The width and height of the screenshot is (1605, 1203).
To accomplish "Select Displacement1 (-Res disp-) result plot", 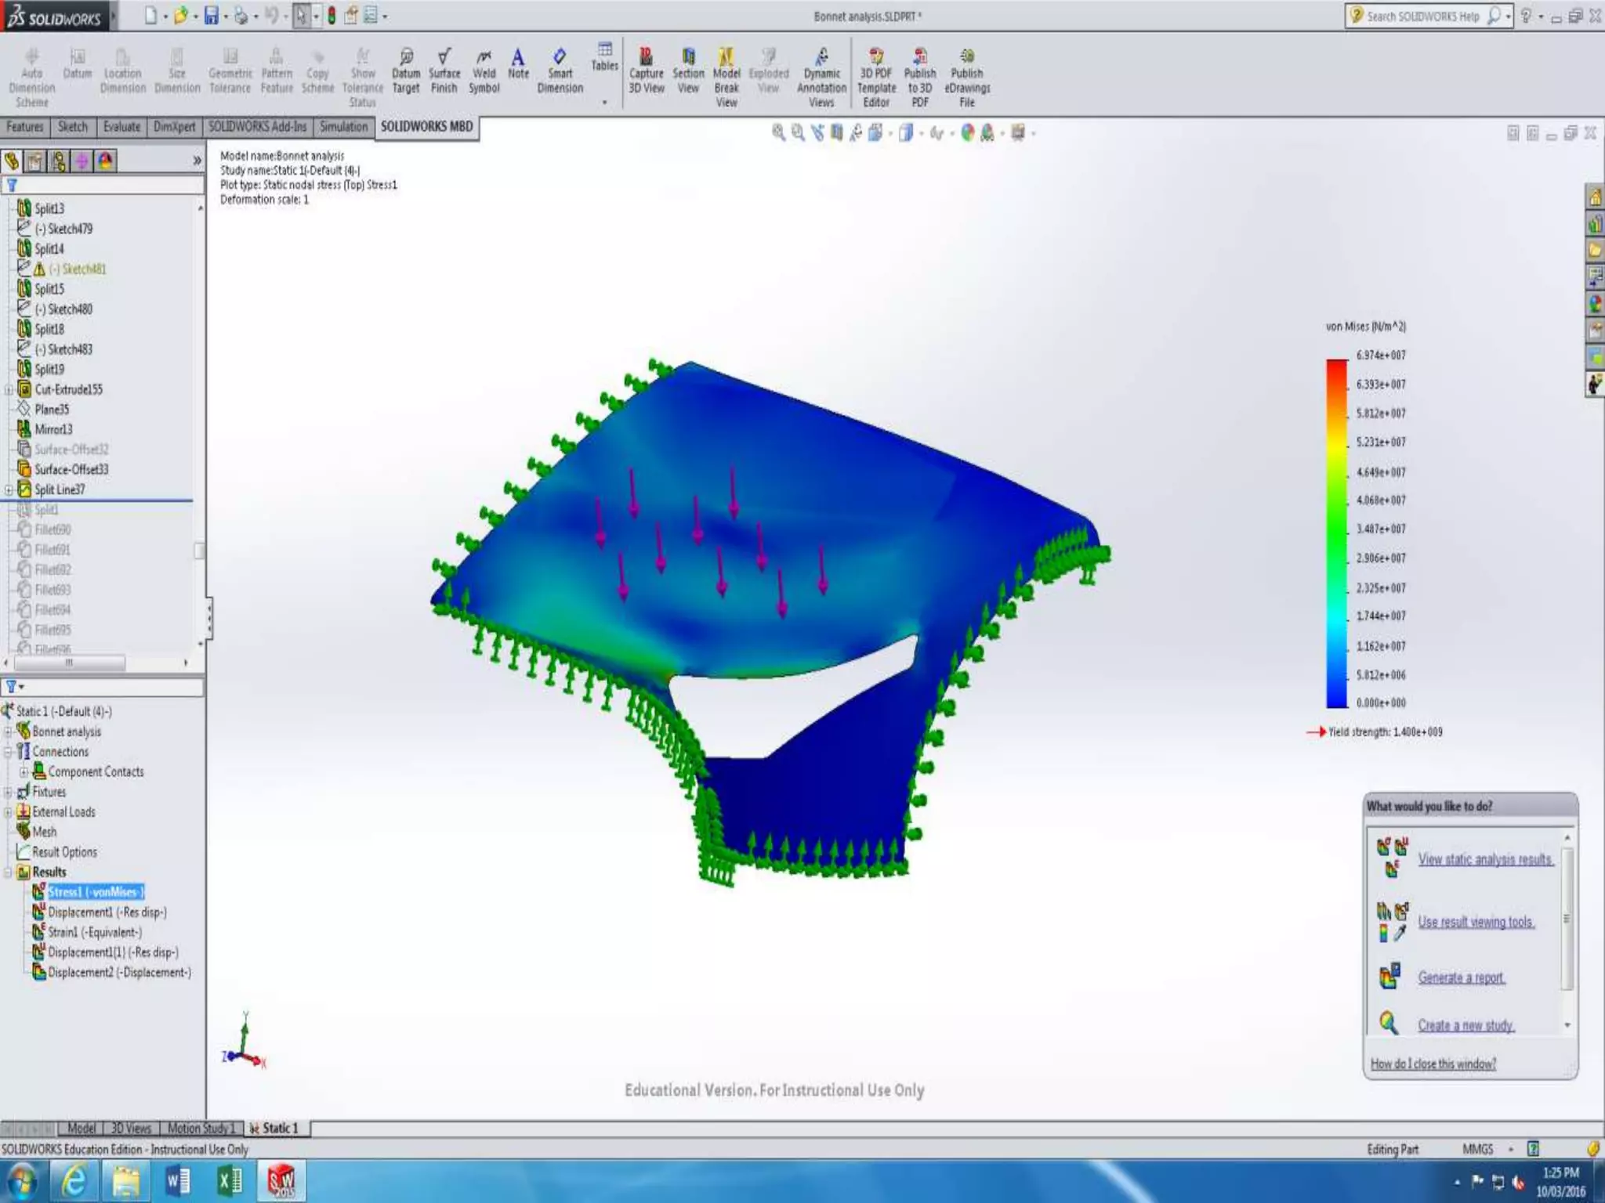I will (107, 912).
